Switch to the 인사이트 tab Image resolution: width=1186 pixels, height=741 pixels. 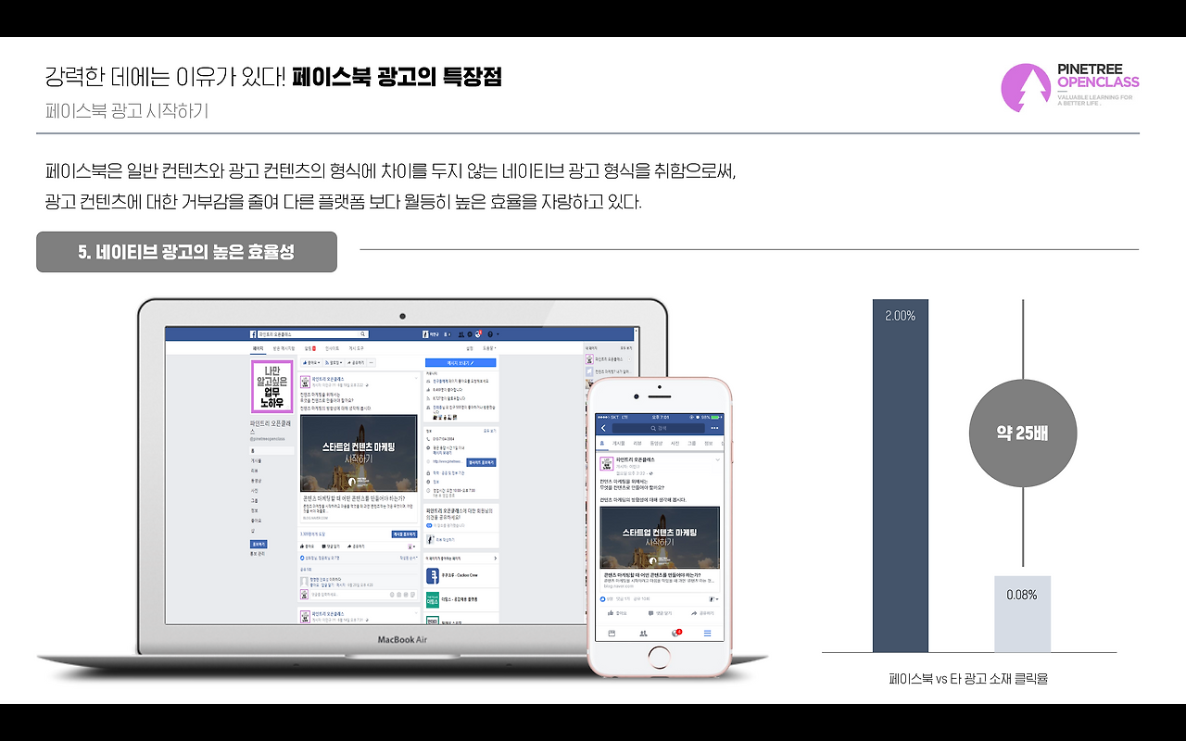click(333, 348)
